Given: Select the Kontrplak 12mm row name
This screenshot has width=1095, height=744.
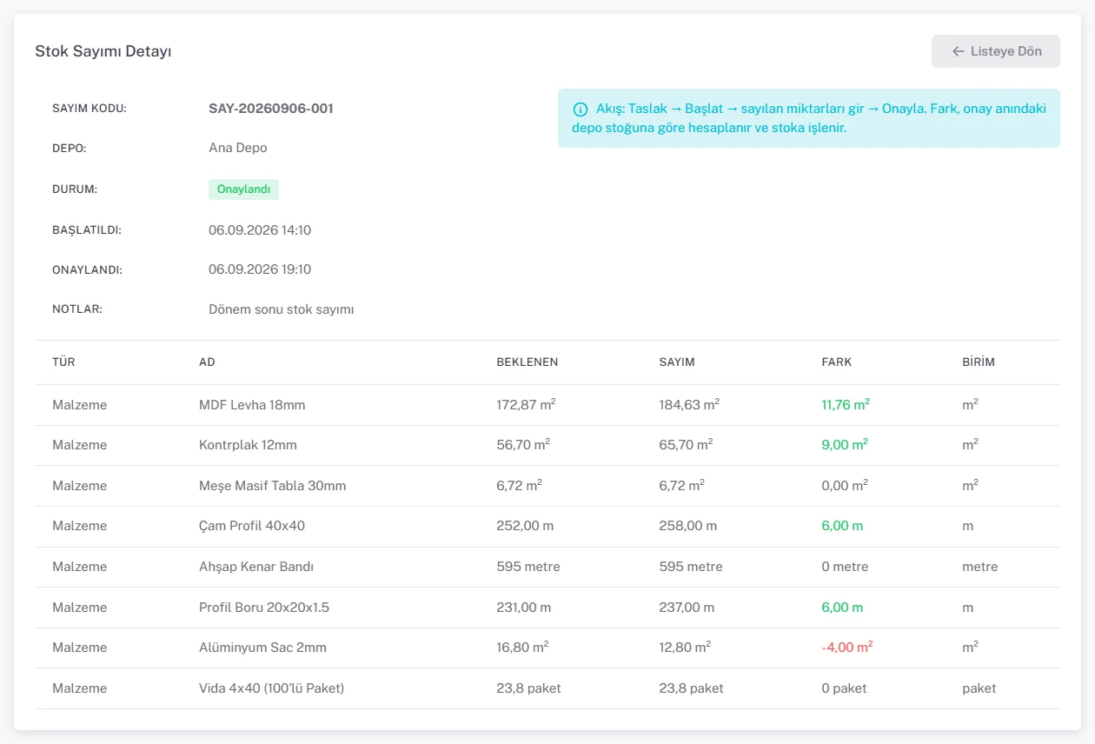Looking at the screenshot, I should point(248,445).
